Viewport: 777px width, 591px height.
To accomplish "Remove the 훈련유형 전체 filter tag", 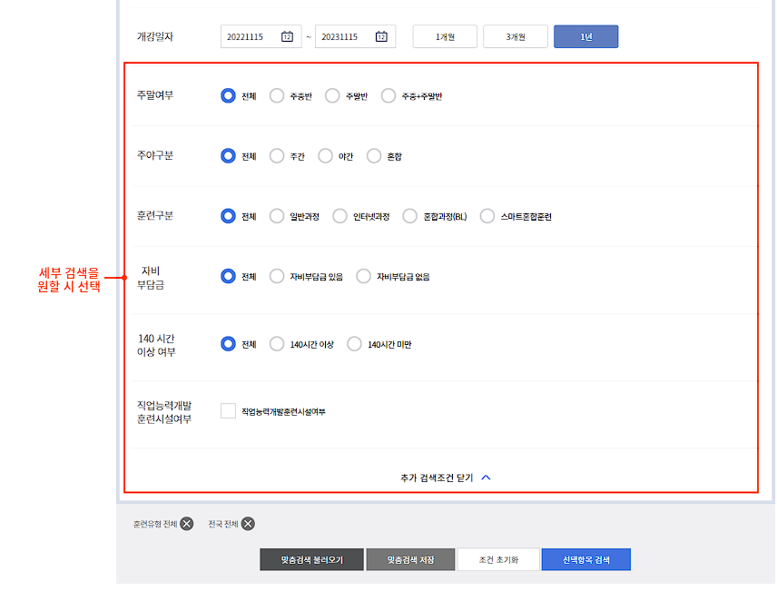I will [185, 524].
